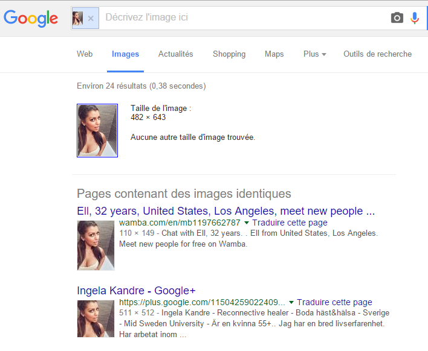428x351 pixels.
Task: Go to the Shopping tab
Action: (x=229, y=54)
